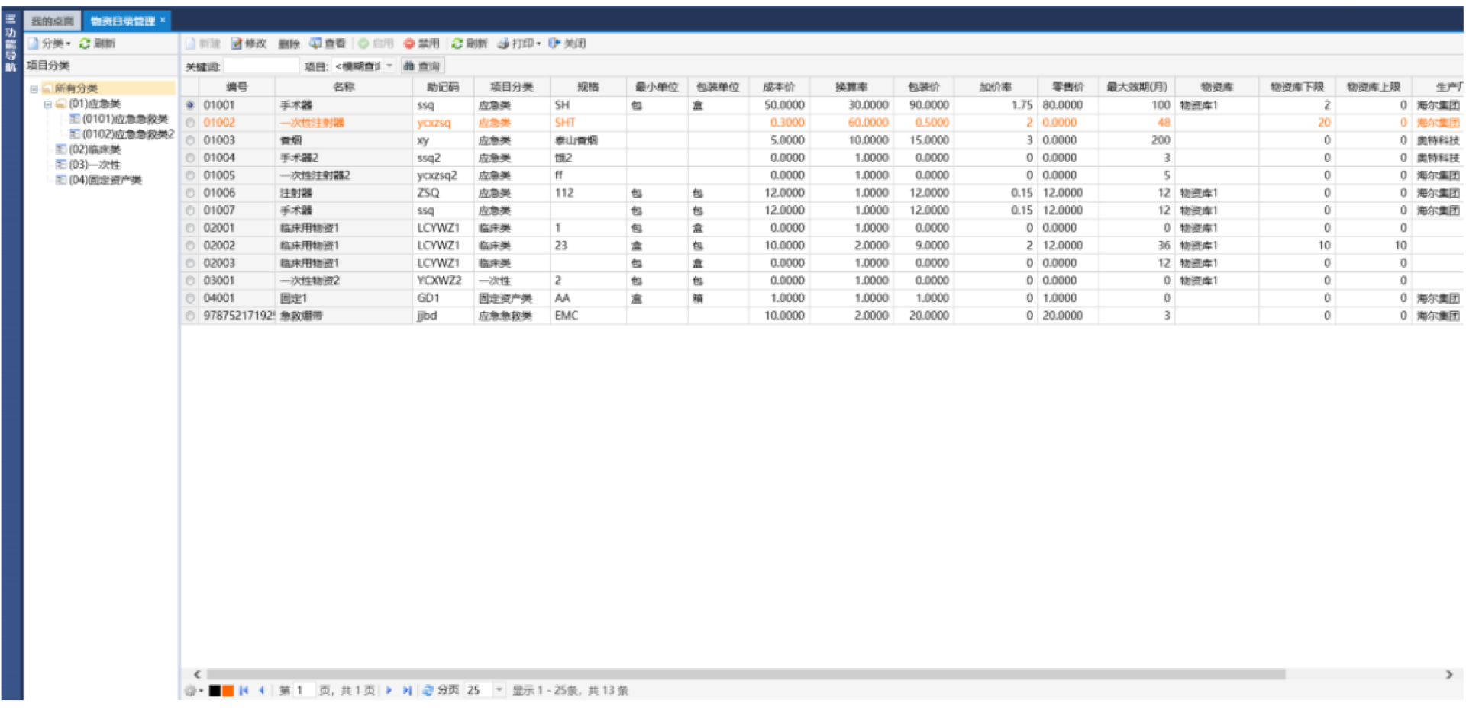Go to the next page arrow
Image resolution: width=1466 pixels, height=710 pixels.
pyautogui.click(x=389, y=690)
